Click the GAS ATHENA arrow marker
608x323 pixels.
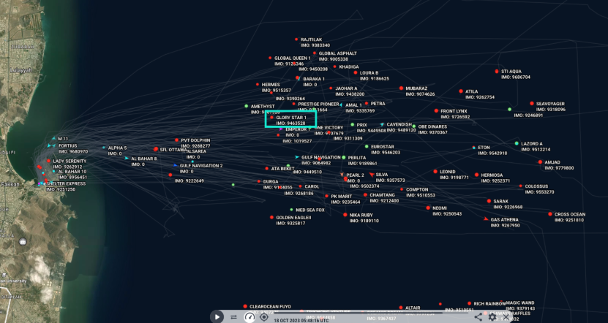pos(486,219)
